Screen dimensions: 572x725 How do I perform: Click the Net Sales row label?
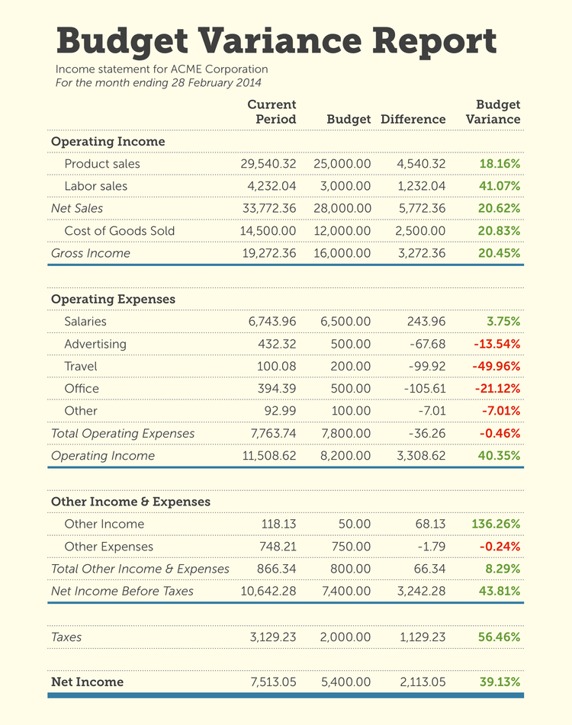pyautogui.click(x=77, y=208)
